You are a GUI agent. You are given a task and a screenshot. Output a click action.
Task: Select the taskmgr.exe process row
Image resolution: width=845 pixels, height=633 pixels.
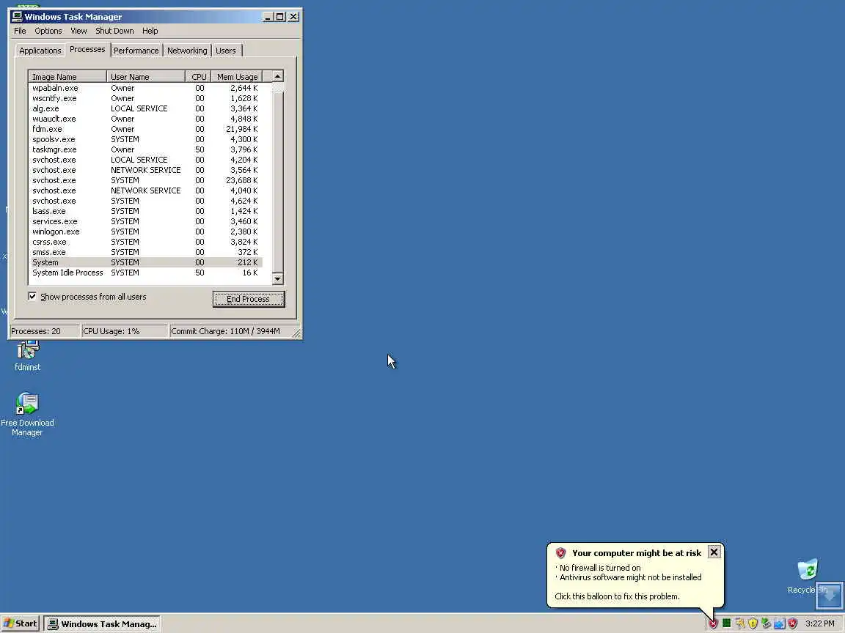(x=145, y=149)
